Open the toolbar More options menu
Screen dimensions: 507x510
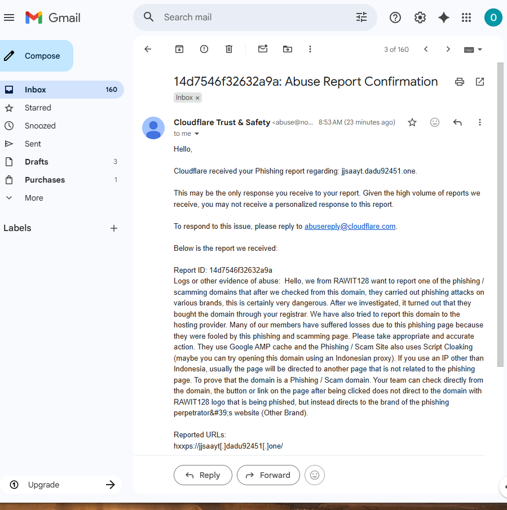point(310,49)
